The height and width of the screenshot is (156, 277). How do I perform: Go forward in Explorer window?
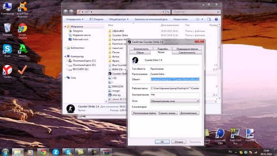click(x=71, y=12)
